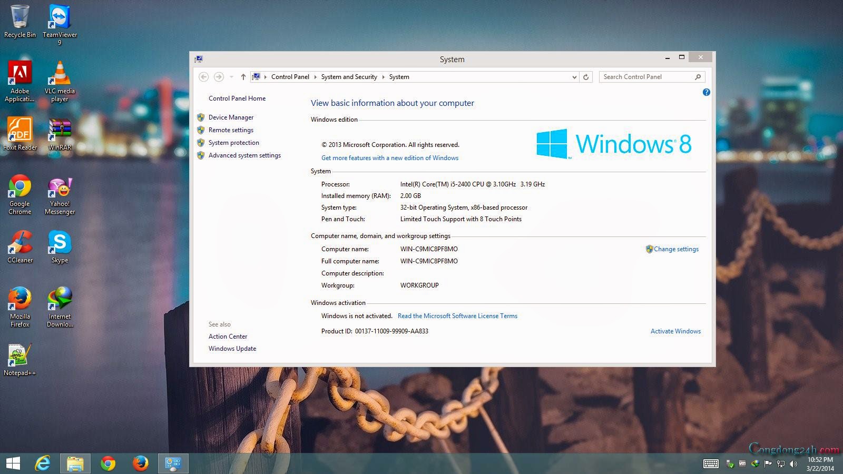The height and width of the screenshot is (474, 843).
Task: Click the WinRAR desktop icon
Action: pos(60,134)
